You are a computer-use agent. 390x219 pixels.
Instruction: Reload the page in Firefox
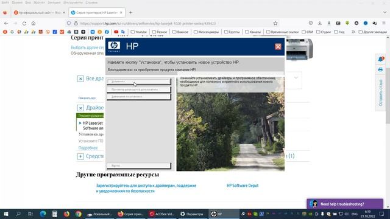[24, 23]
